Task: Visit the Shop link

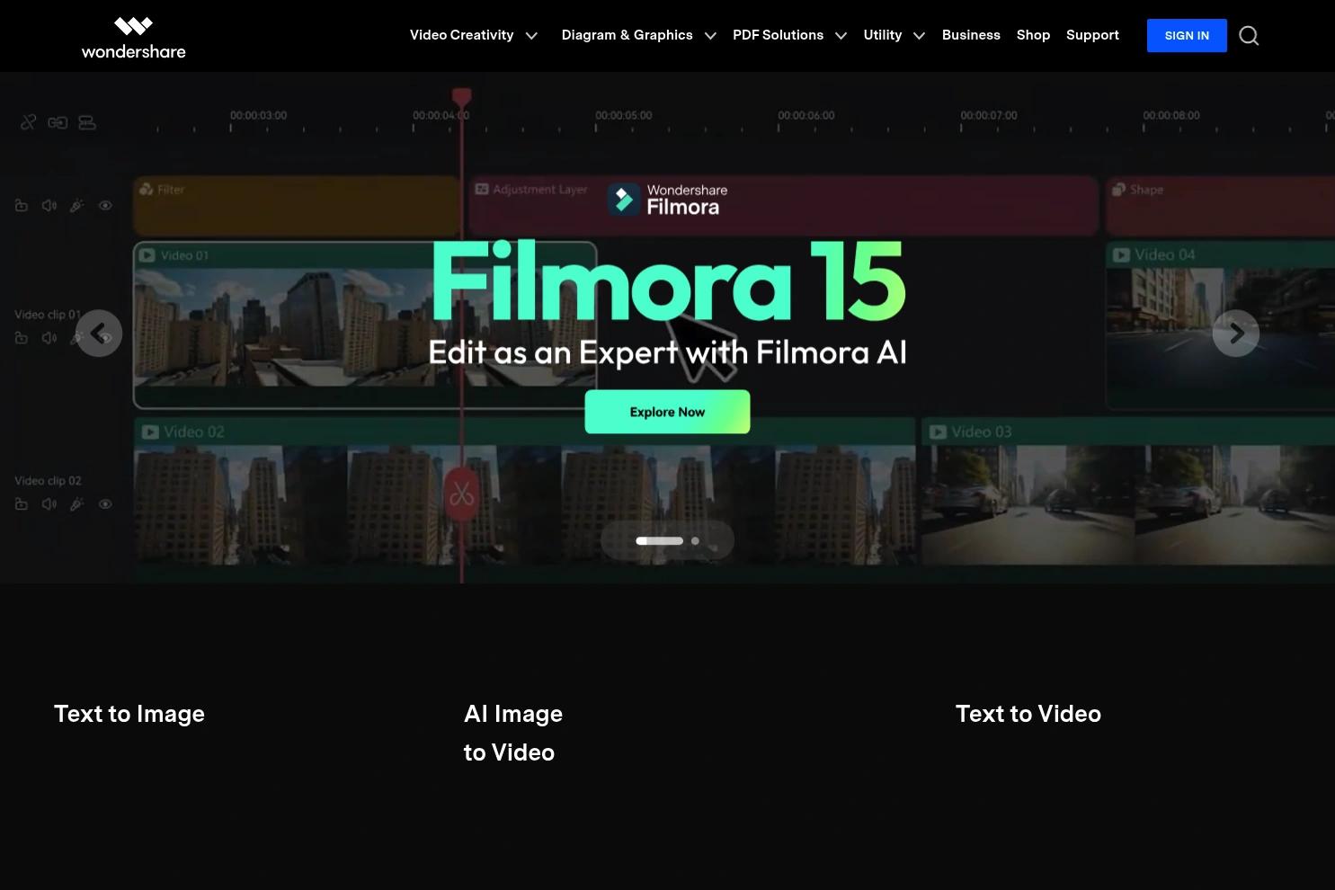Action: tap(1033, 35)
